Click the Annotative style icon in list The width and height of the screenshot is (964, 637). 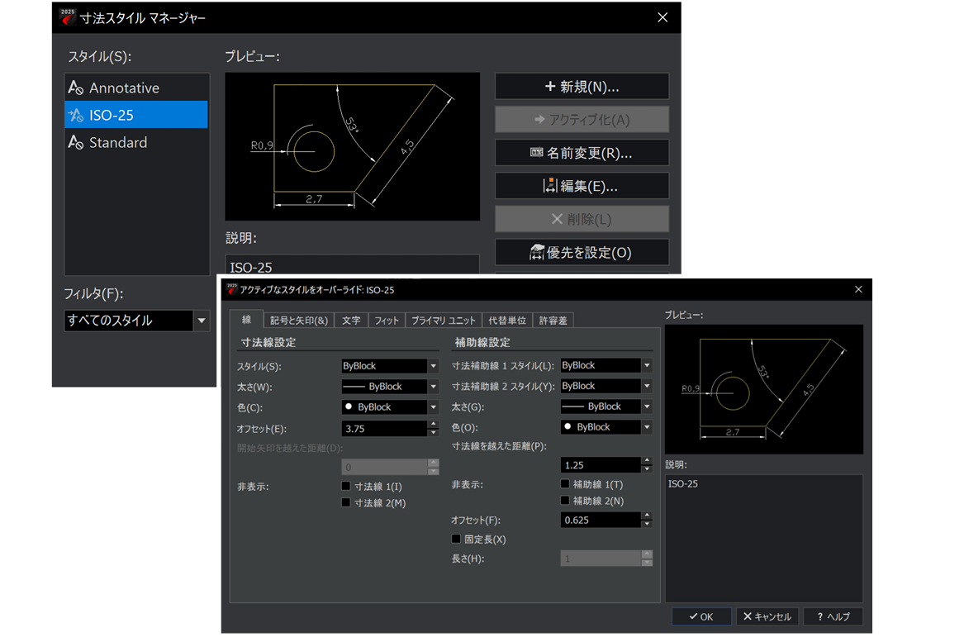[76, 88]
